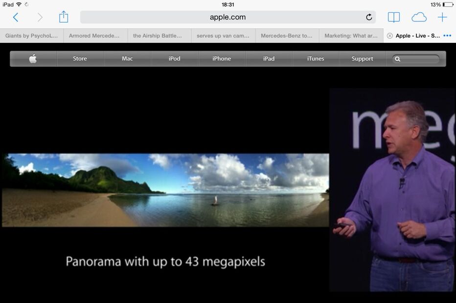Open the Bookmarks book icon
Image resolution: width=456 pixels, height=303 pixels.
click(x=393, y=18)
